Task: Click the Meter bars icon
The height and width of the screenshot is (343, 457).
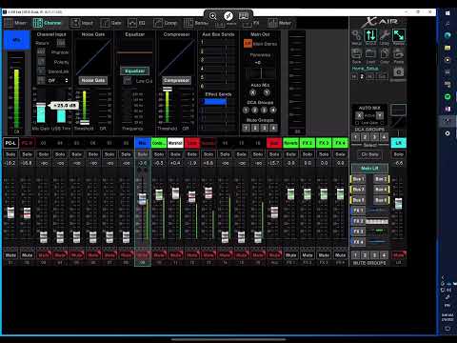Action: (272, 23)
